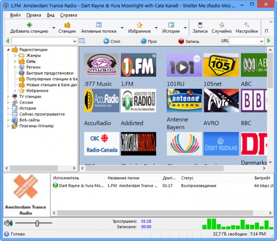The height and width of the screenshot is (241, 277).
Task: Show hidden toolbar items via chevron
Action: [271, 22]
